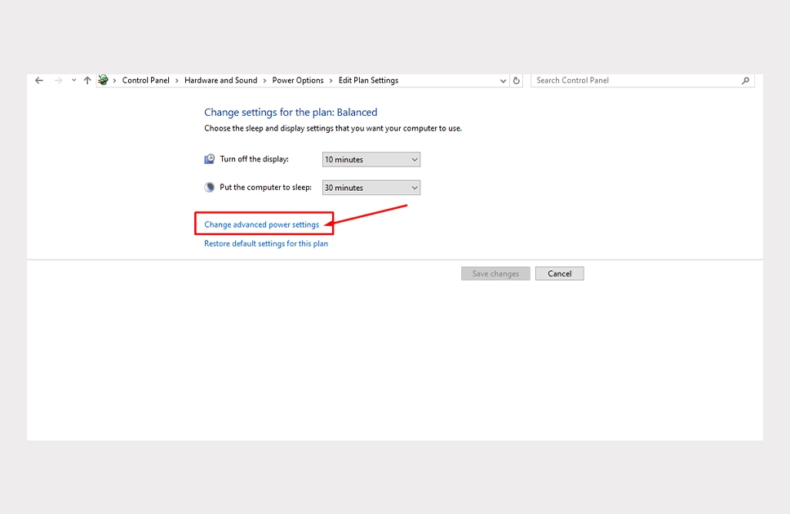
Task: Click the forward navigation arrow
Action: coord(59,81)
